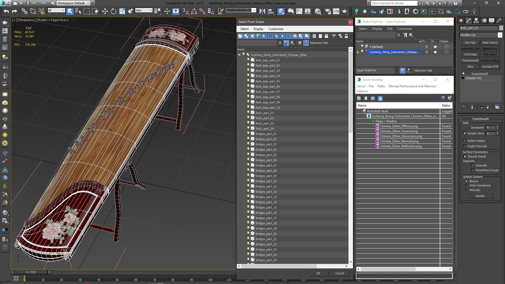Enable Isoline Display checkbox
The width and height of the screenshot is (505, 284).
(x=464, y=141)
